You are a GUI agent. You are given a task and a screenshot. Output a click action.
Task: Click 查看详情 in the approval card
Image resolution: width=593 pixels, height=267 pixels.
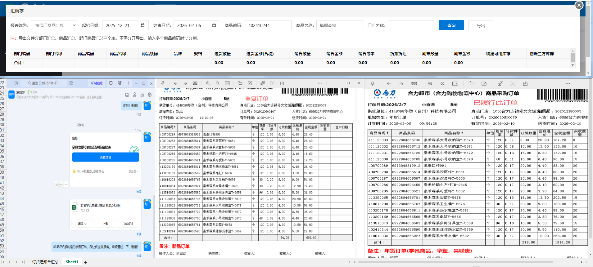point(105,158)
